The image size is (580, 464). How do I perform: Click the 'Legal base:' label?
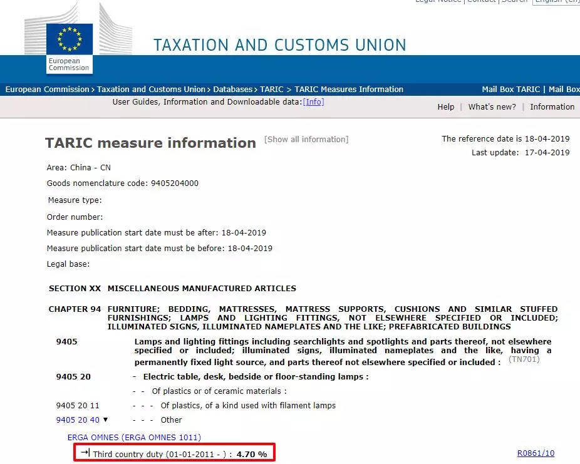68,264
